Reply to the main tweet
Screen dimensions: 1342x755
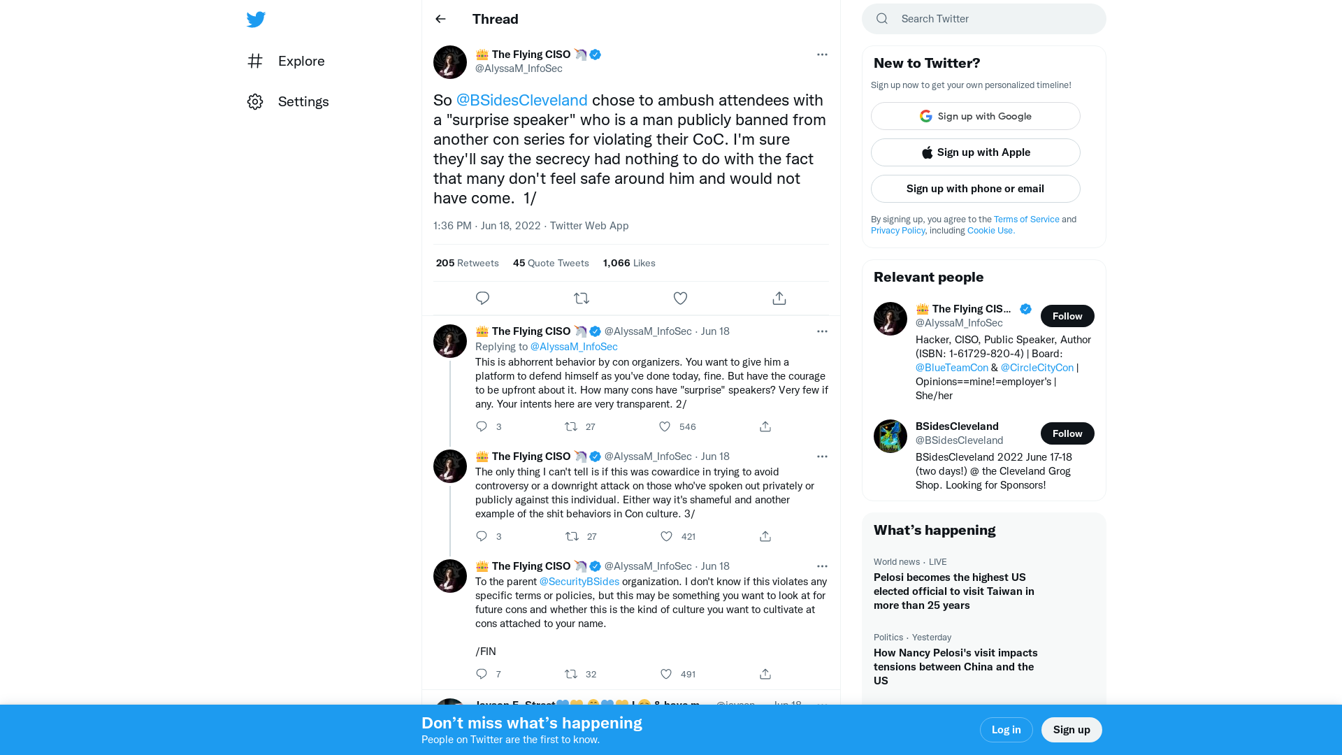[x=482, y=298]
